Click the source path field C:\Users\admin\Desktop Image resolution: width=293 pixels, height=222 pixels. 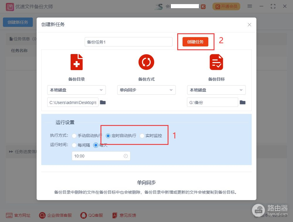(x=73, y=103)
